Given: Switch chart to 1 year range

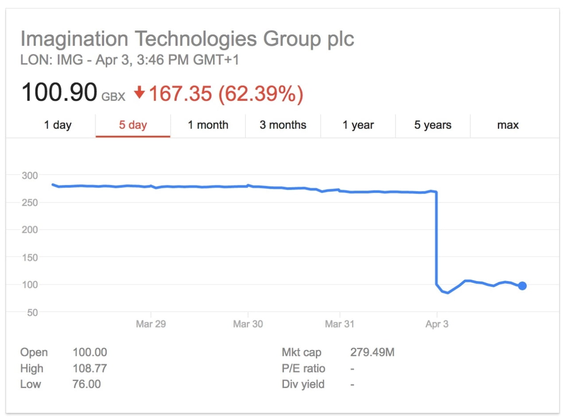Looking at the screenshot, I should pyautogui.click(x=358, y=125).
